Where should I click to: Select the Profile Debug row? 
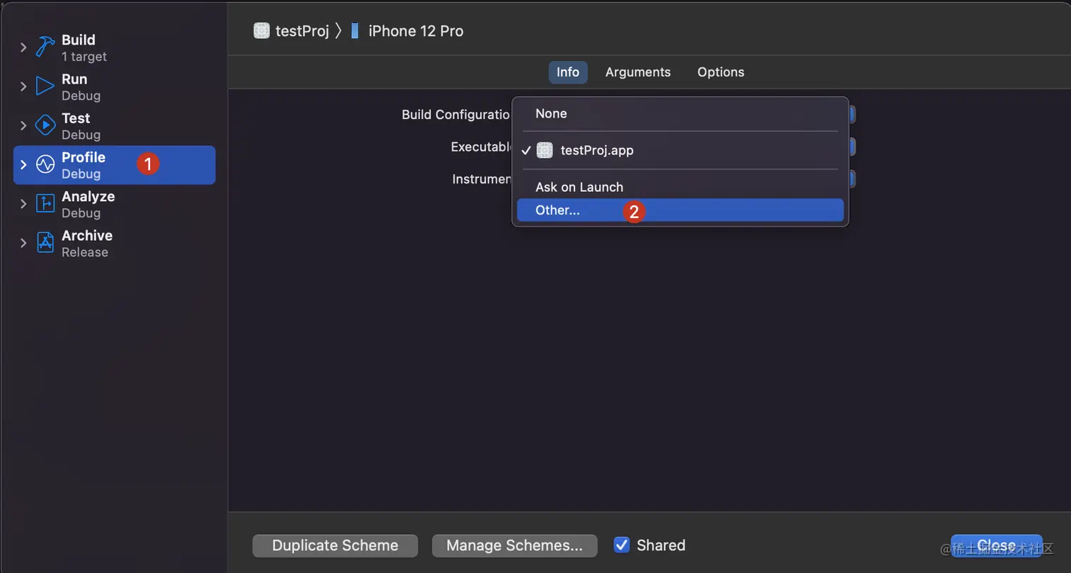[x=114, y=165]
